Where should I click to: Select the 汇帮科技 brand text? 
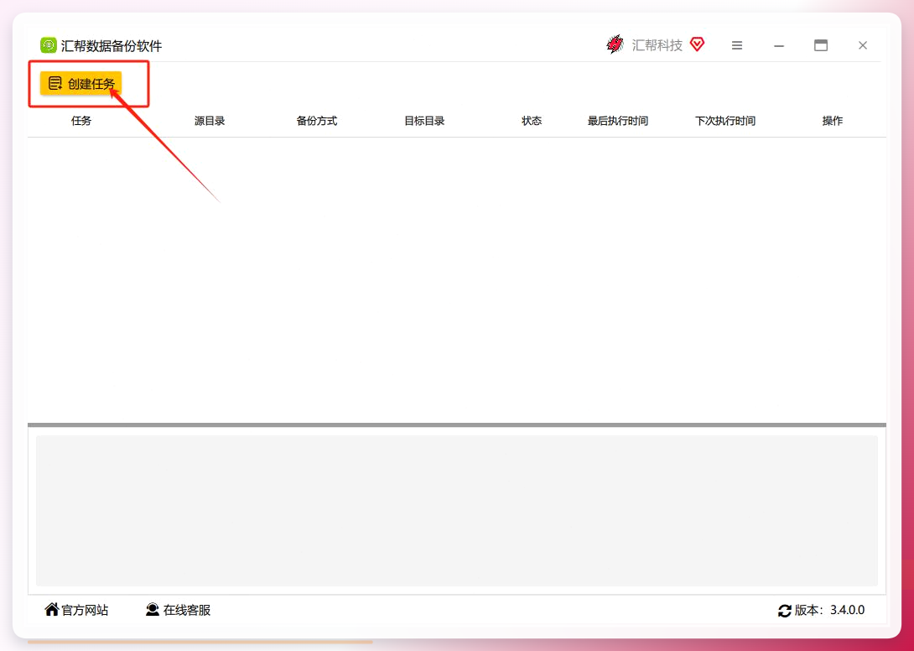point(657,45)
